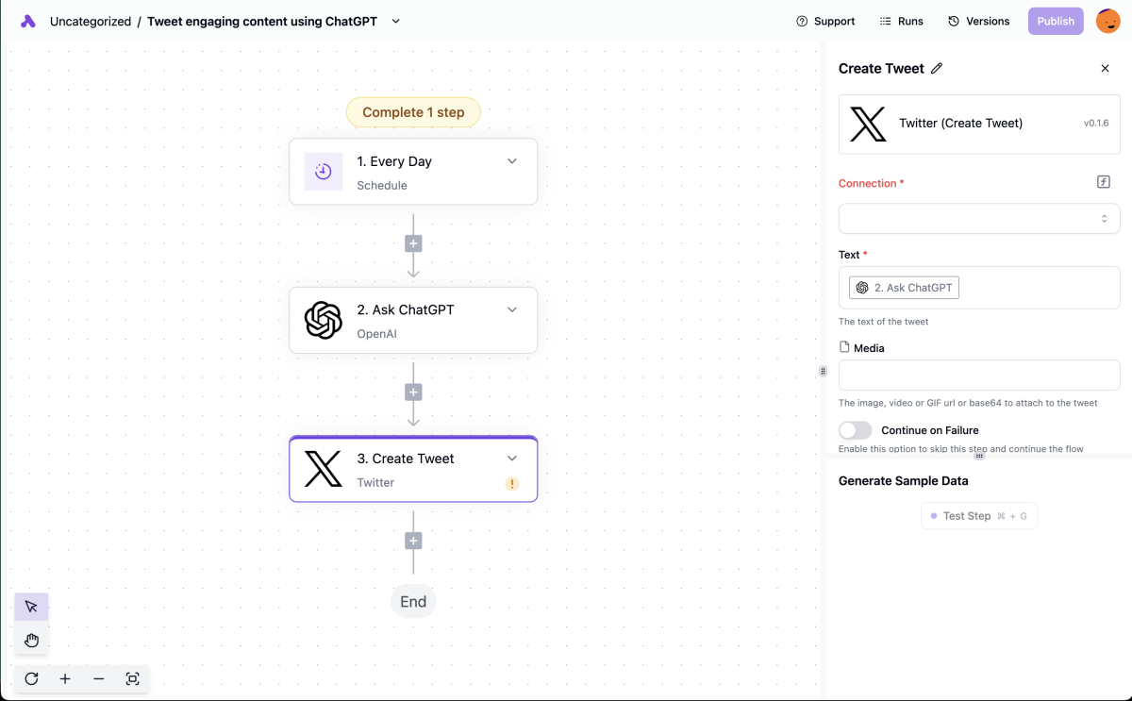Expand the Every Day step chevron
Screen dimensions: 1132x701
pyautogui.click(x=512, y=161)
